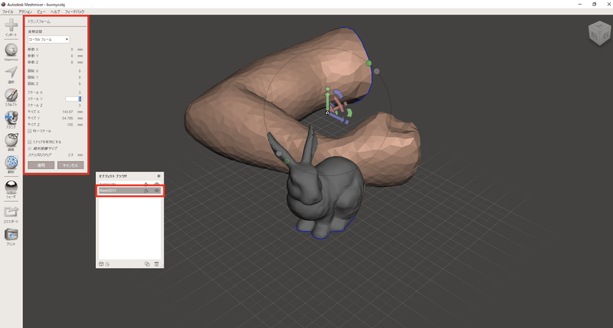
Task: Click the Cancel (キャンセル) button
Action: click(70, 165)
